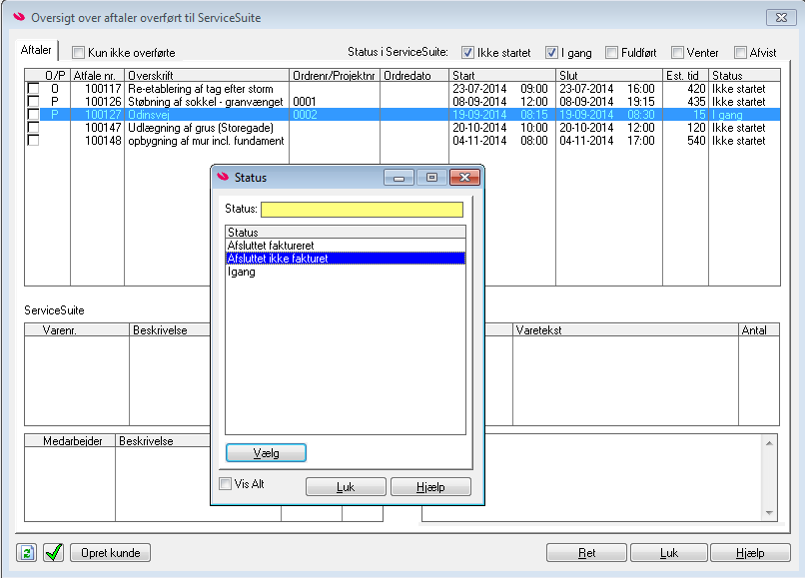Click the Ret button
This screenshot has width=805, height=578.
587,553
